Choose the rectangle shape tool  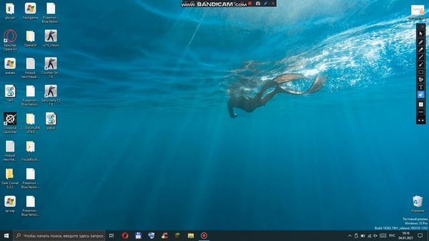pos(421,72)
